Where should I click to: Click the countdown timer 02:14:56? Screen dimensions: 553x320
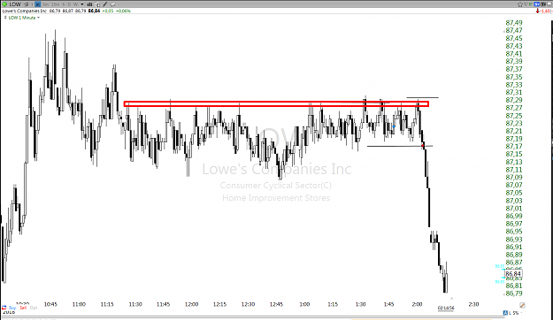pos(446,308)
